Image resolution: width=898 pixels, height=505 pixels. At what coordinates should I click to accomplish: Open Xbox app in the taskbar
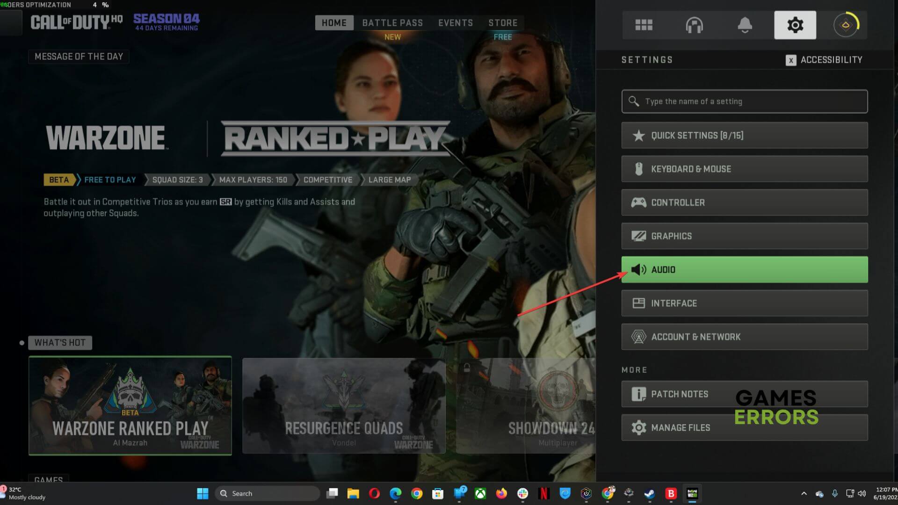[480, 493]
